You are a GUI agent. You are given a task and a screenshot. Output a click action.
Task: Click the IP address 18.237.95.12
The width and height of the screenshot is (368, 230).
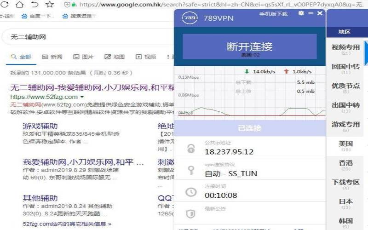coord(229,152)
